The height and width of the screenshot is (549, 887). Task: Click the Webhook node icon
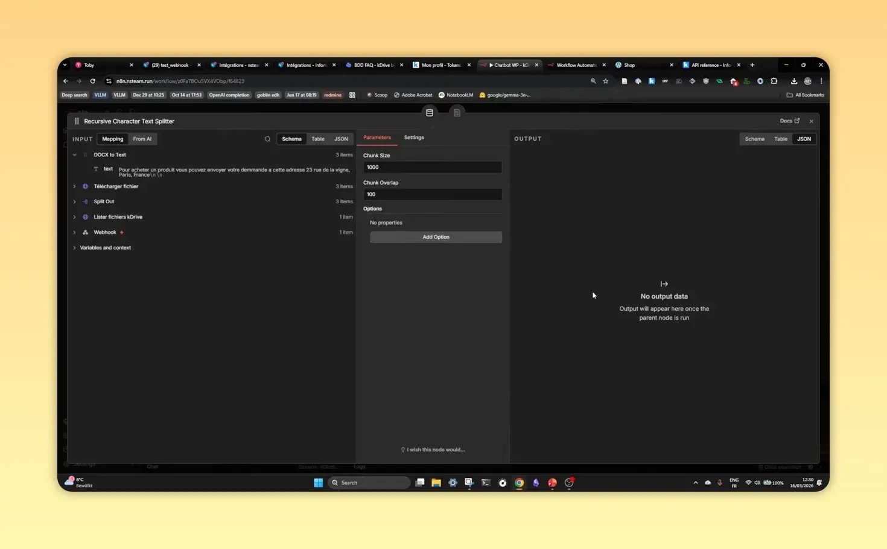click(x=85, y=232)
